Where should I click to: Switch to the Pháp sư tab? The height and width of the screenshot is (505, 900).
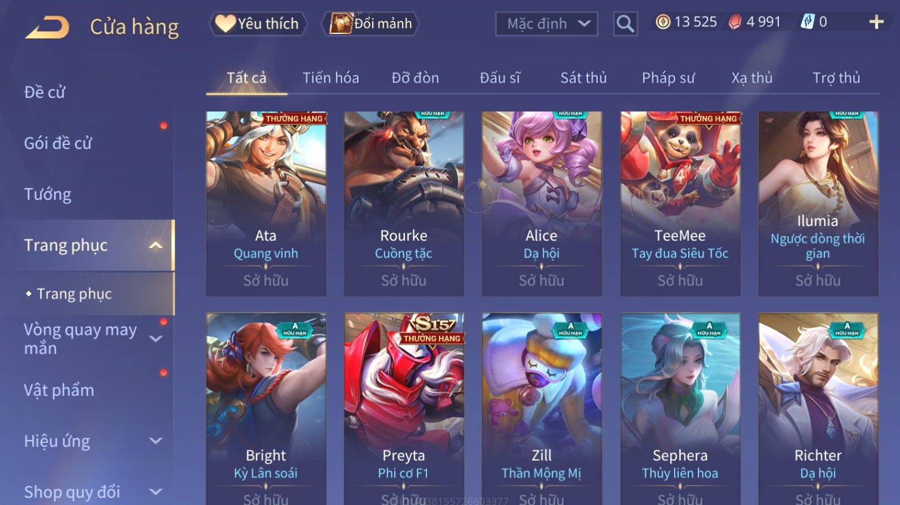click(x=668, y=78)
